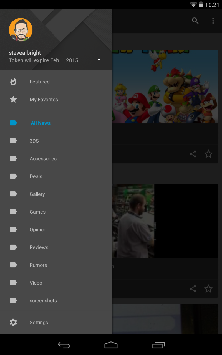Image resolution: width=222 pixels, height=355 pixels.
Task: Share the store video article
Action: (193, 289)
